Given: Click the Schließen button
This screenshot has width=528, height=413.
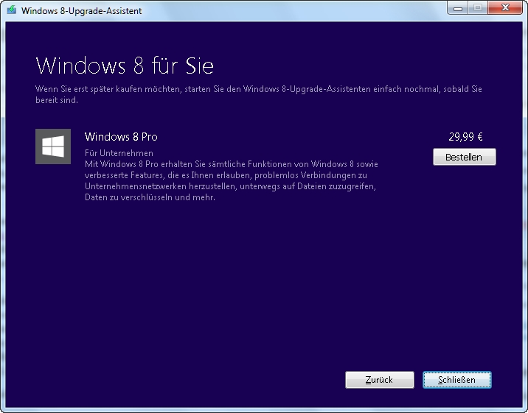Looking at the screenshot, I should pyautogui.click(x=457, y=380).
